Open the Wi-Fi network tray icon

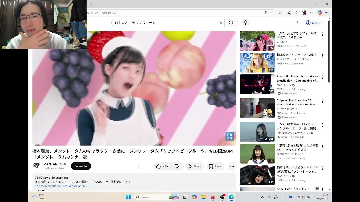click(x=298, y=197)
